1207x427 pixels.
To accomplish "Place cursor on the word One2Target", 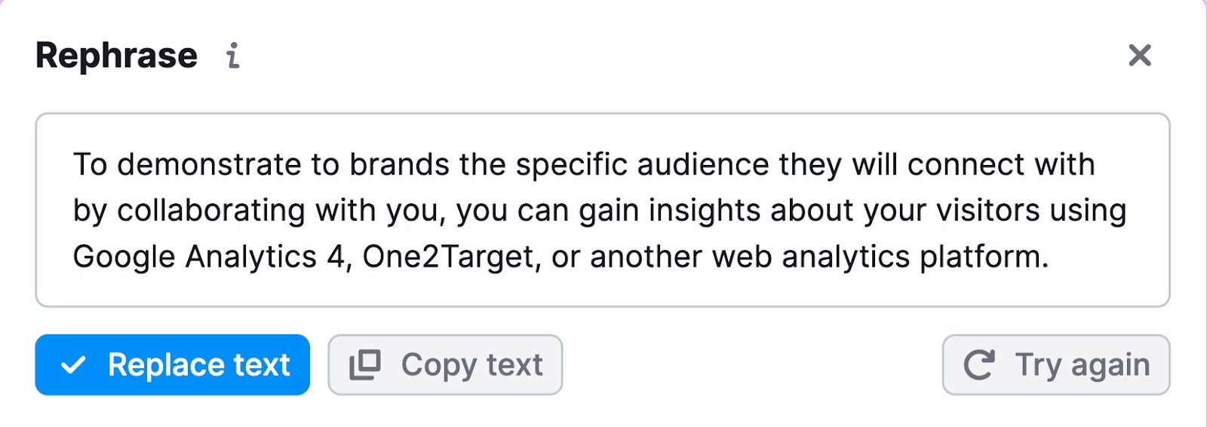I will pyautogui.click(x=451, y=257).
